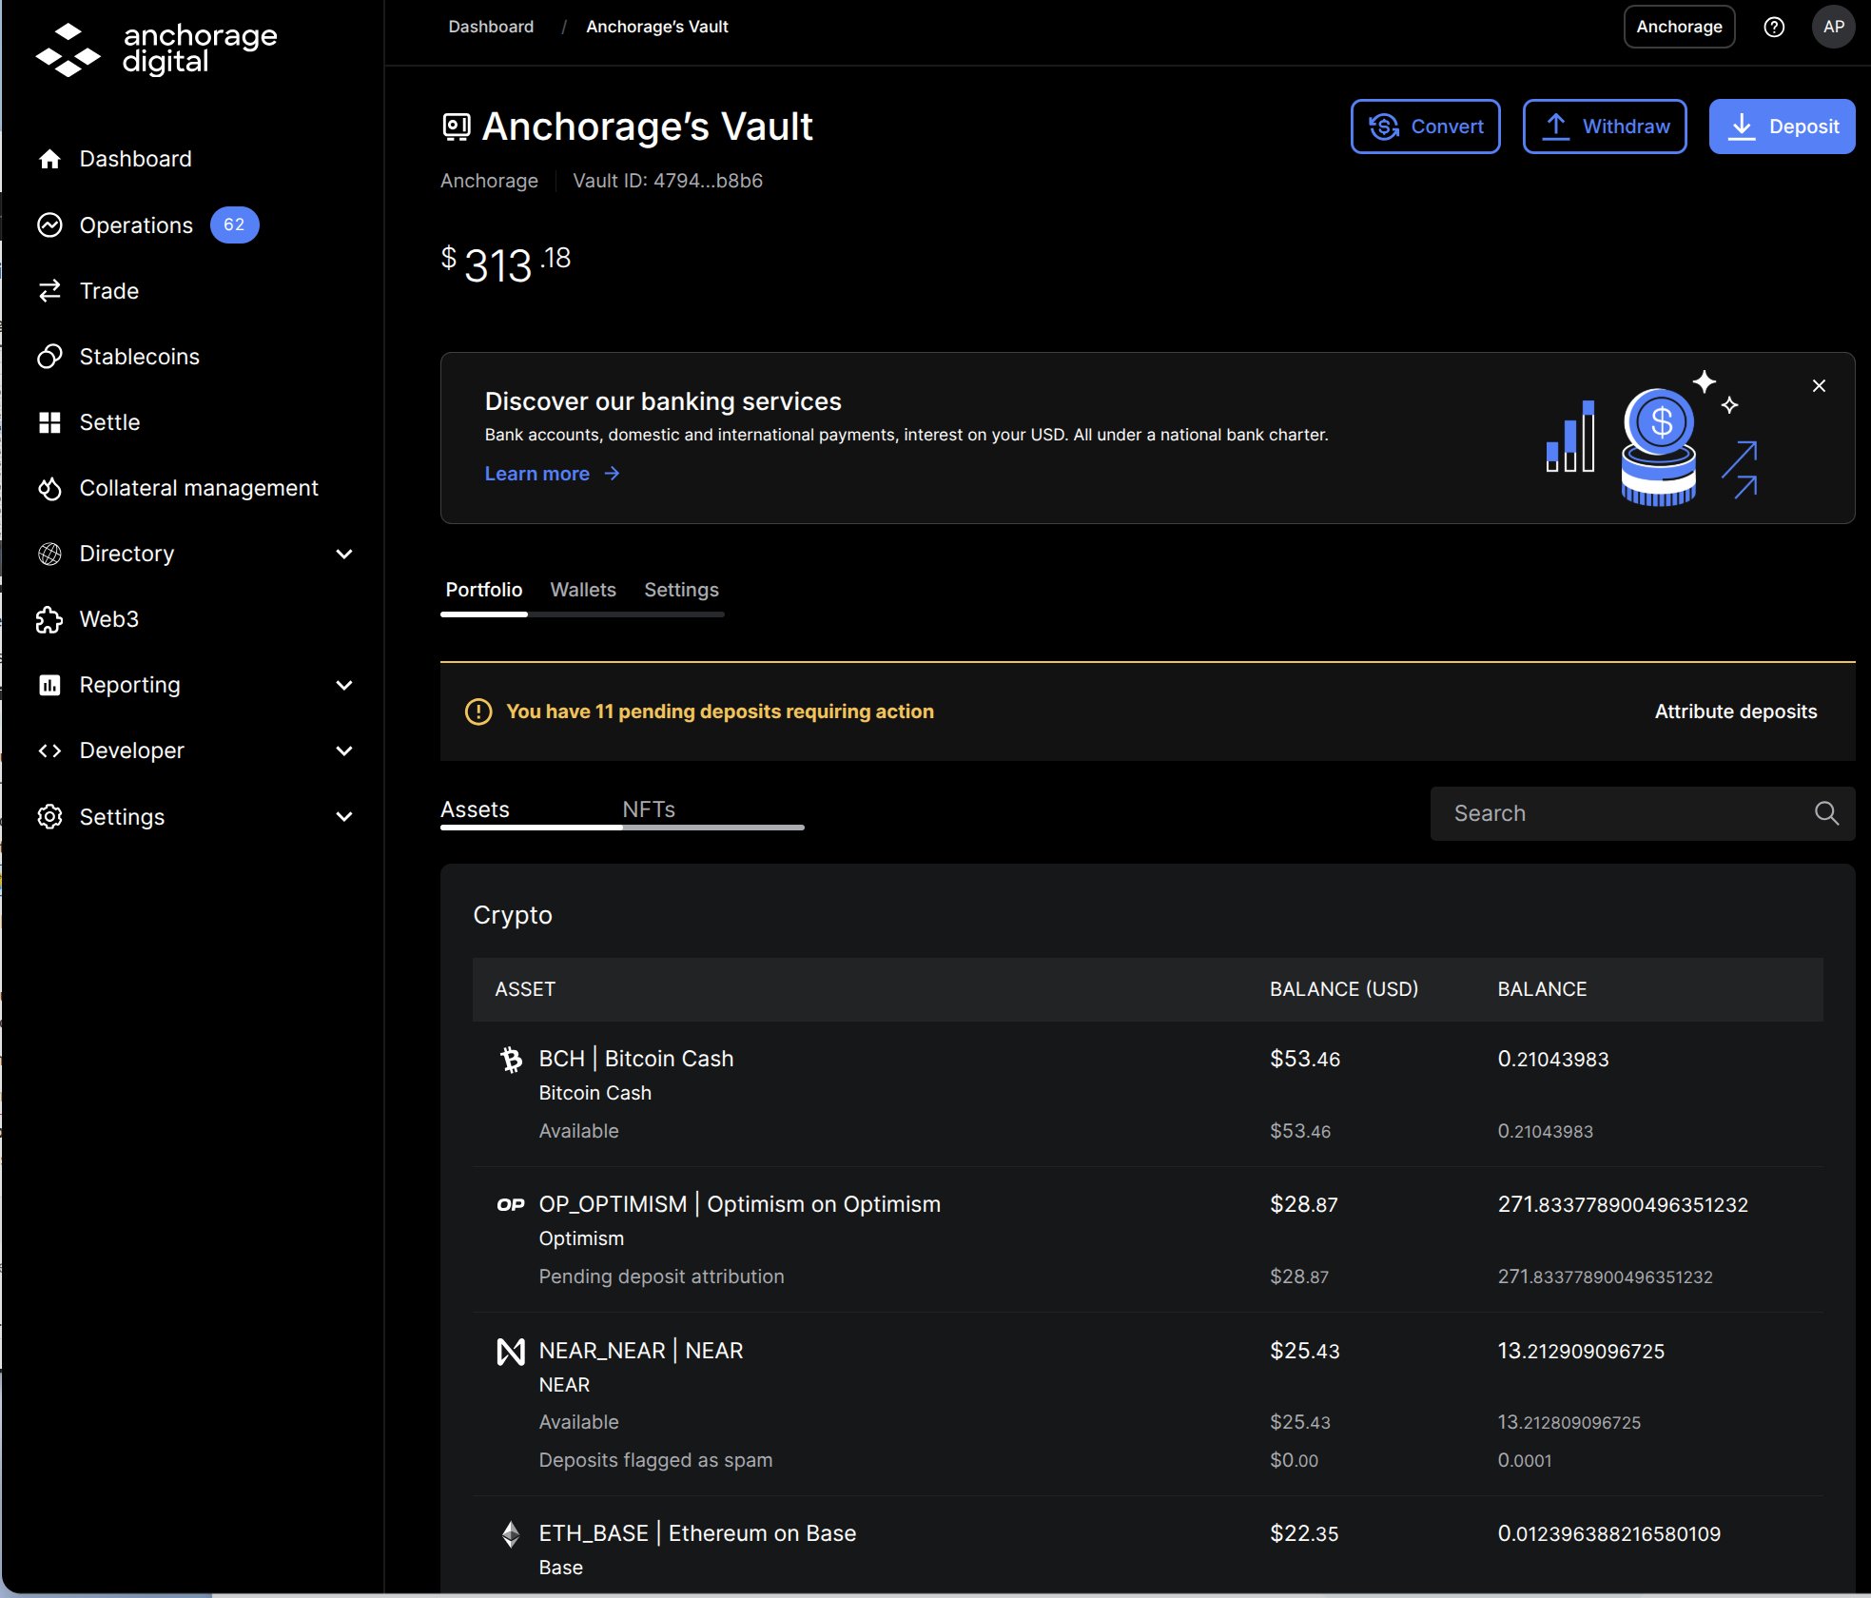Image resolution: width=1871 pixels, height=1598 pixels.
Task: Switch to the Portfolio tab
Action: click(483, 590)
